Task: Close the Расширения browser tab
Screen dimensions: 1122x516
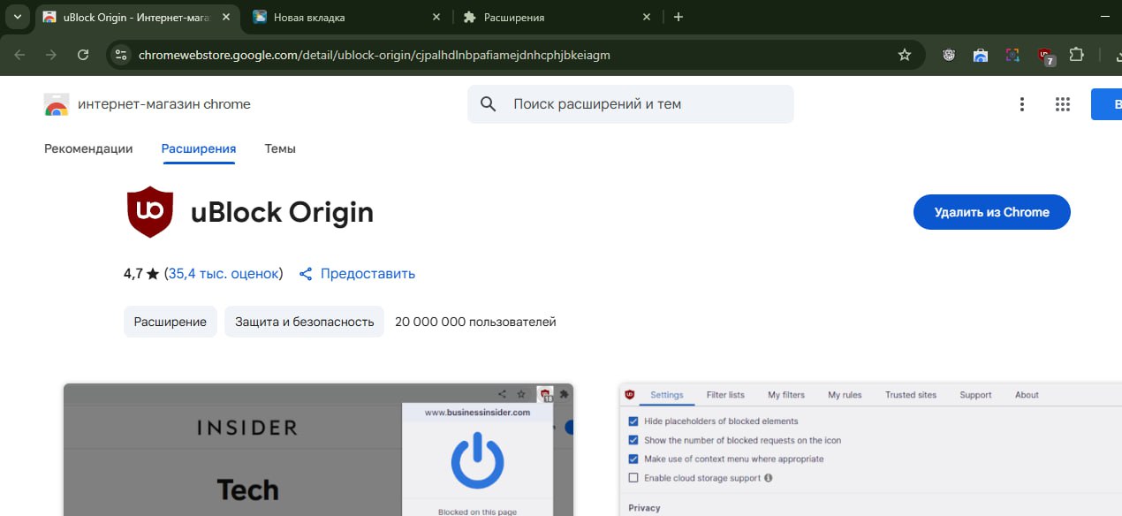Action: tap(647, 17)
